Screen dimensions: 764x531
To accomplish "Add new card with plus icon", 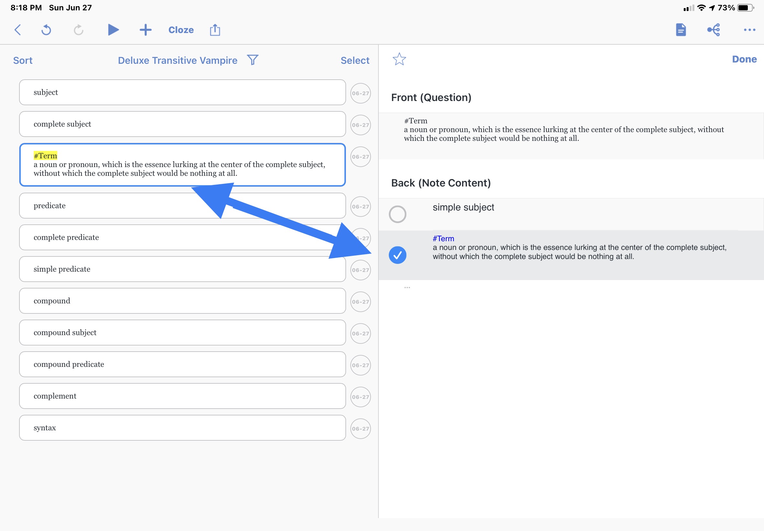I will point(145,30).
